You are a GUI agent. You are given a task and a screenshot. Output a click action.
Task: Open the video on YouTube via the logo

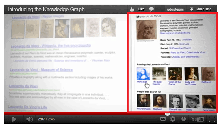pos(198,119)
